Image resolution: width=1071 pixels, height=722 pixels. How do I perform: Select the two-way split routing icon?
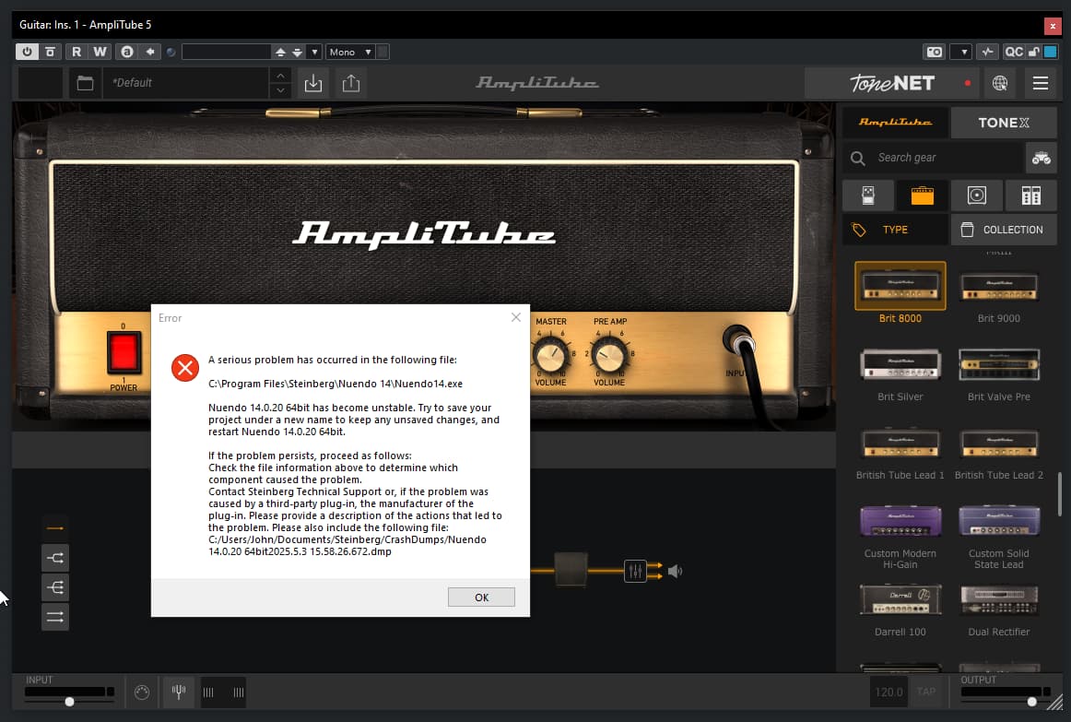55,558
